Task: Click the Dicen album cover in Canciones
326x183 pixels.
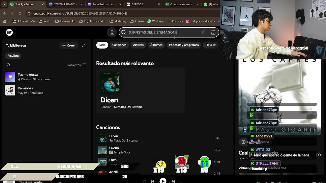Action: [103, 138]
